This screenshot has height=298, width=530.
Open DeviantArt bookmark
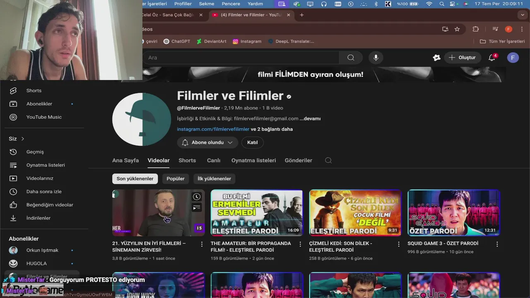tap(211, 41)
